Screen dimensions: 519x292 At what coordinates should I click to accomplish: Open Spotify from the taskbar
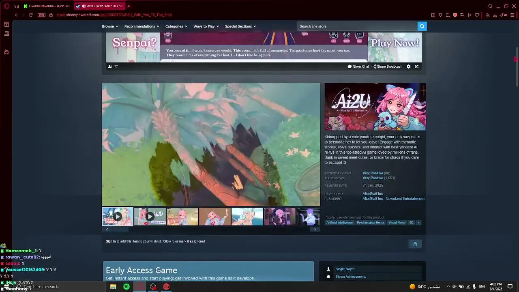tap(127, 287)
